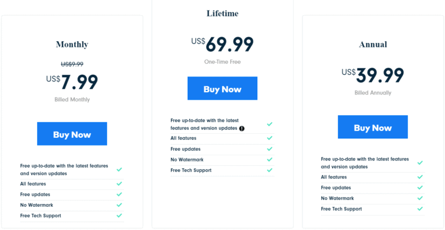Click the Monthly Free updates checkmark

119,194
